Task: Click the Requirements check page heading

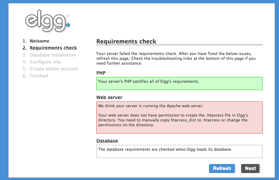Action: pos(126,41)
